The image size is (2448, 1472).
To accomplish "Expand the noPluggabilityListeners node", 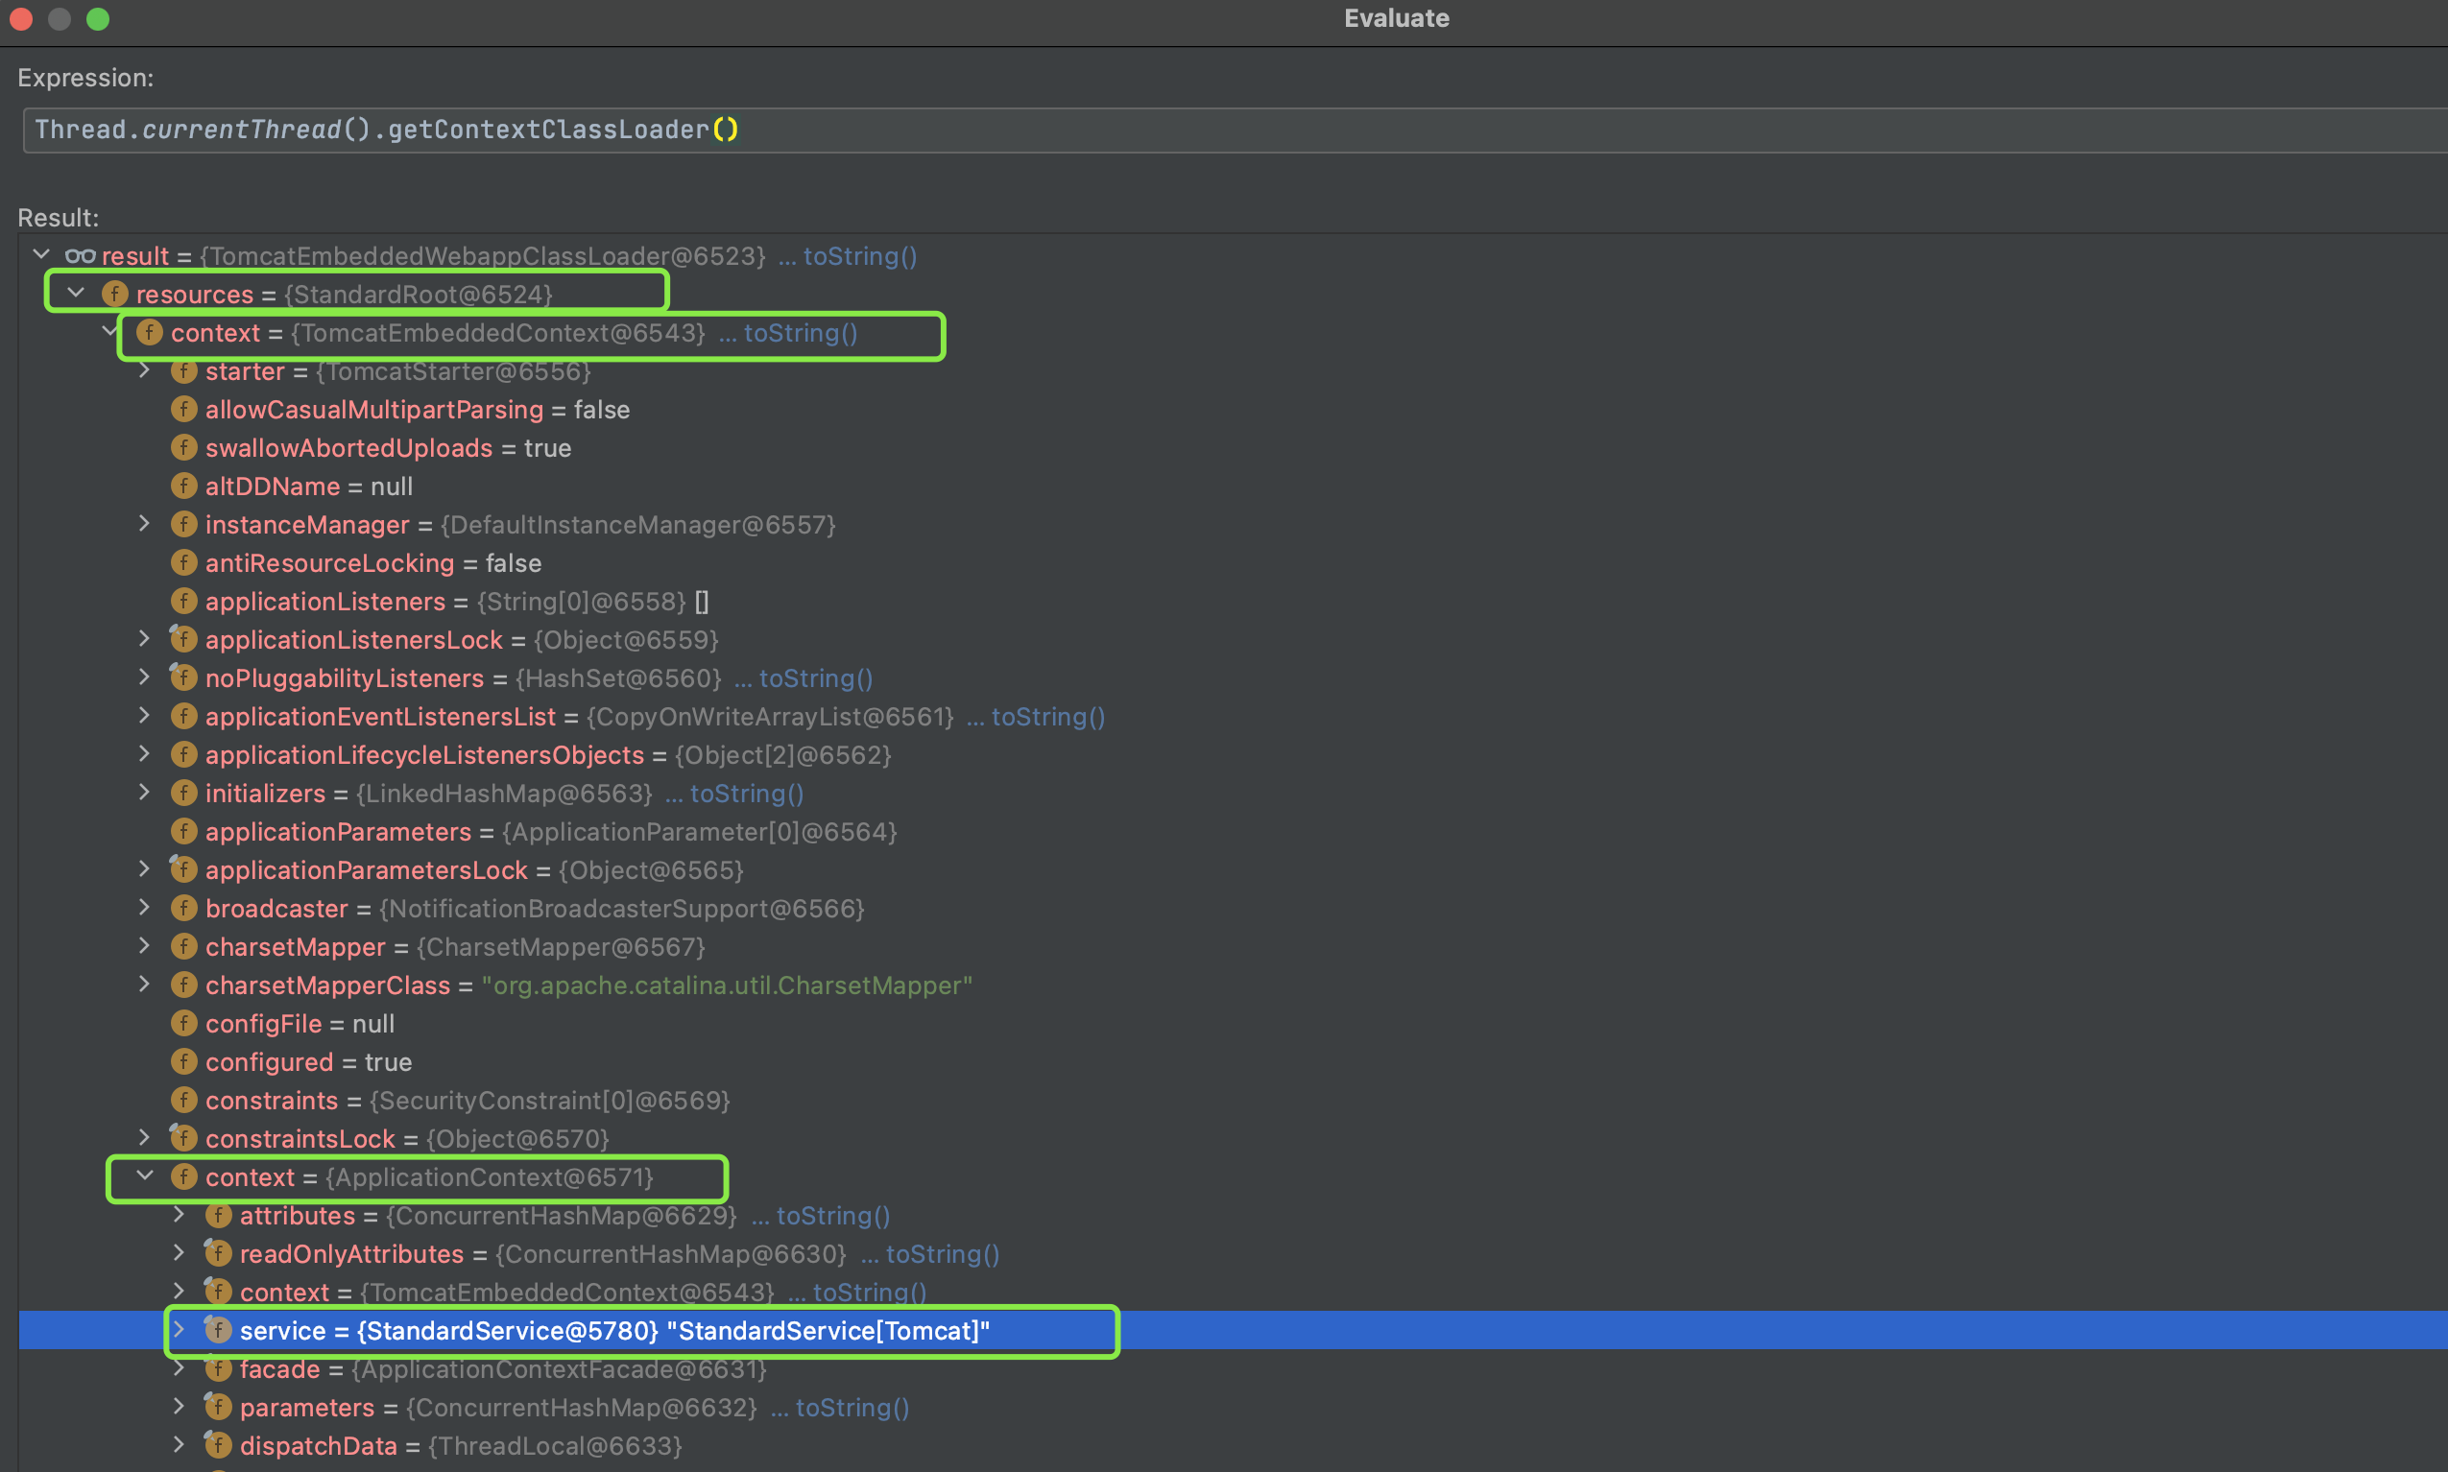I will (x=145, y=677).
